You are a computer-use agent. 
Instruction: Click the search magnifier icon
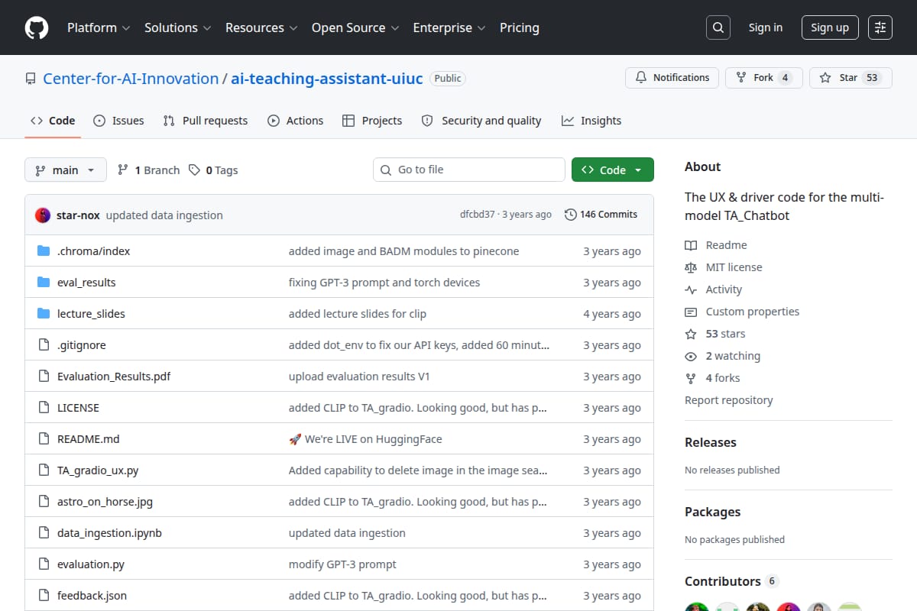(x=718, y=27)
